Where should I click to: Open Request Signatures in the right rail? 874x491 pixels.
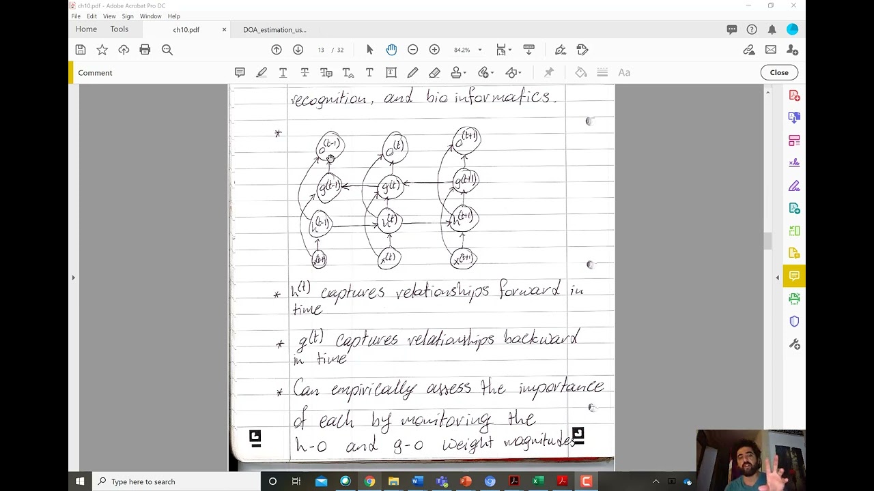tap(794, 163)
